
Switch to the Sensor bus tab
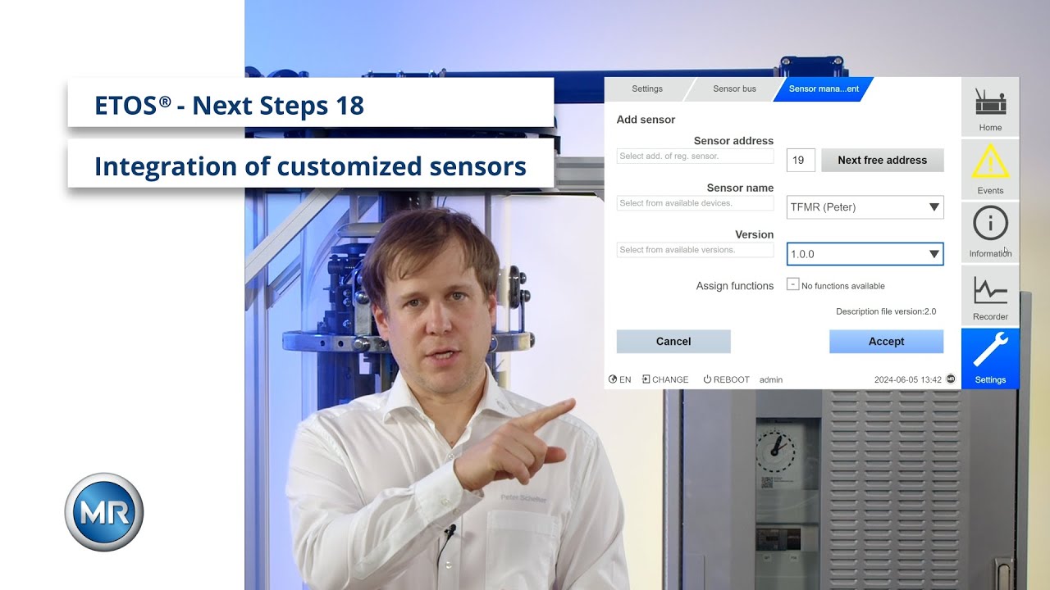(734, 88)
